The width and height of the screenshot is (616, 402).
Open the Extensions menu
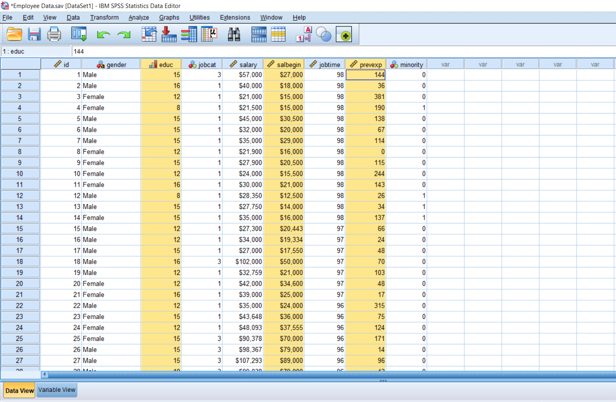[x=235, y=18]
